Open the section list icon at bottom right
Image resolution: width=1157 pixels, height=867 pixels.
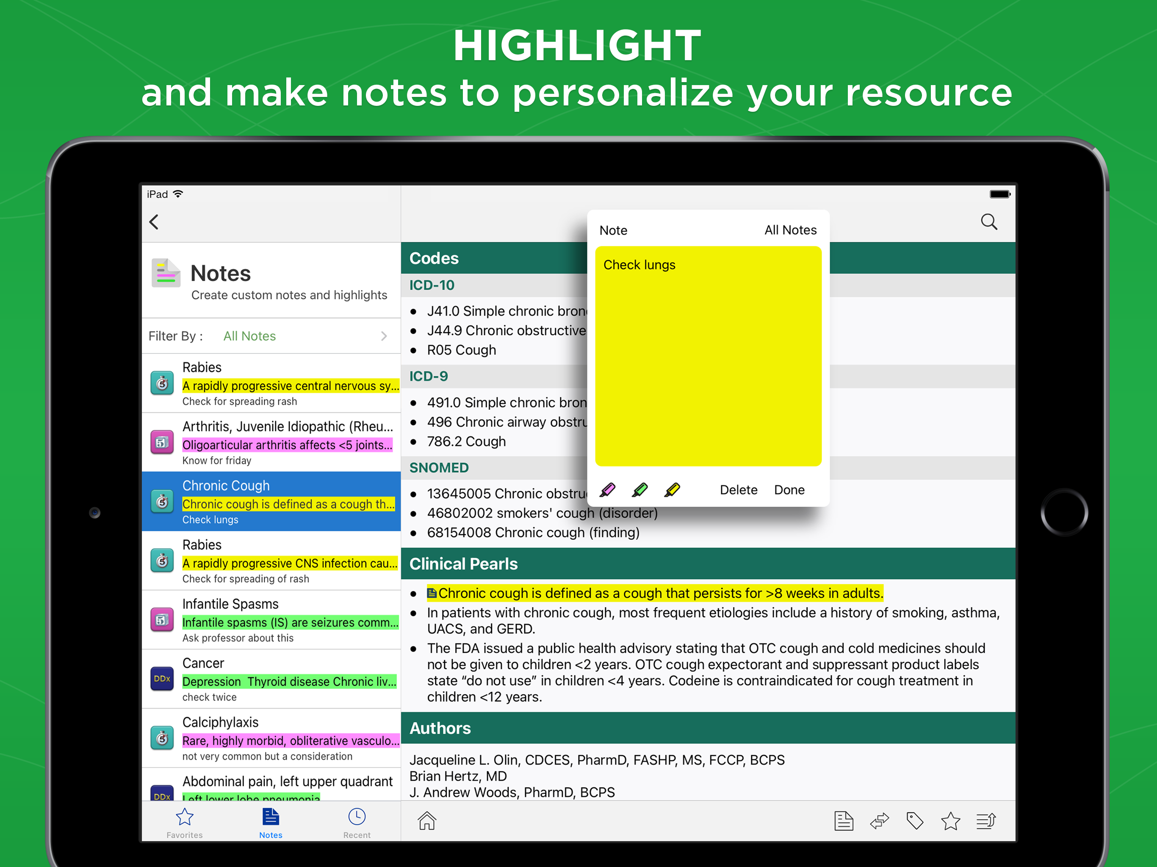coord(986,820)
